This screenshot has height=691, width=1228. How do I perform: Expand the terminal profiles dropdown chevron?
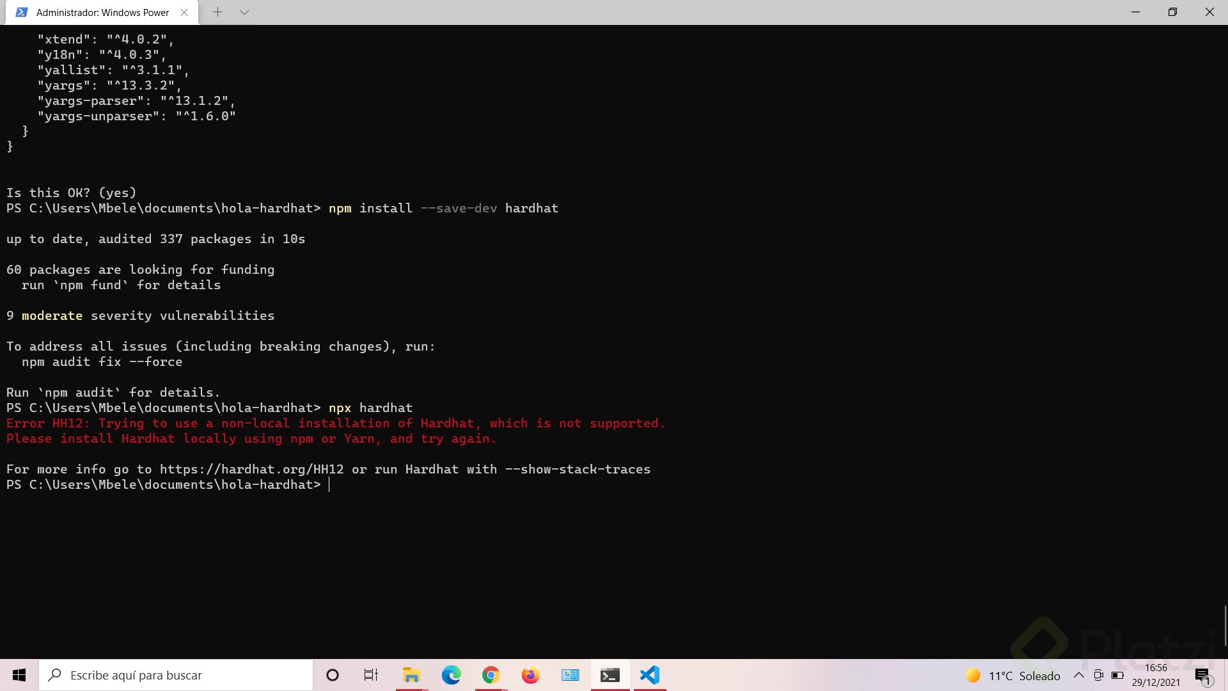tap(244, 12)
